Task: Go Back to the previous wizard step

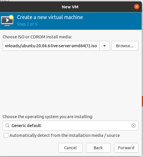Action: 98,148
